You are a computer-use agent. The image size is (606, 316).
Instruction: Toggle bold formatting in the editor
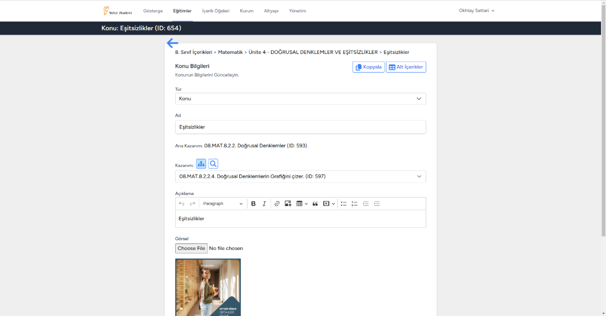[254, 204]
